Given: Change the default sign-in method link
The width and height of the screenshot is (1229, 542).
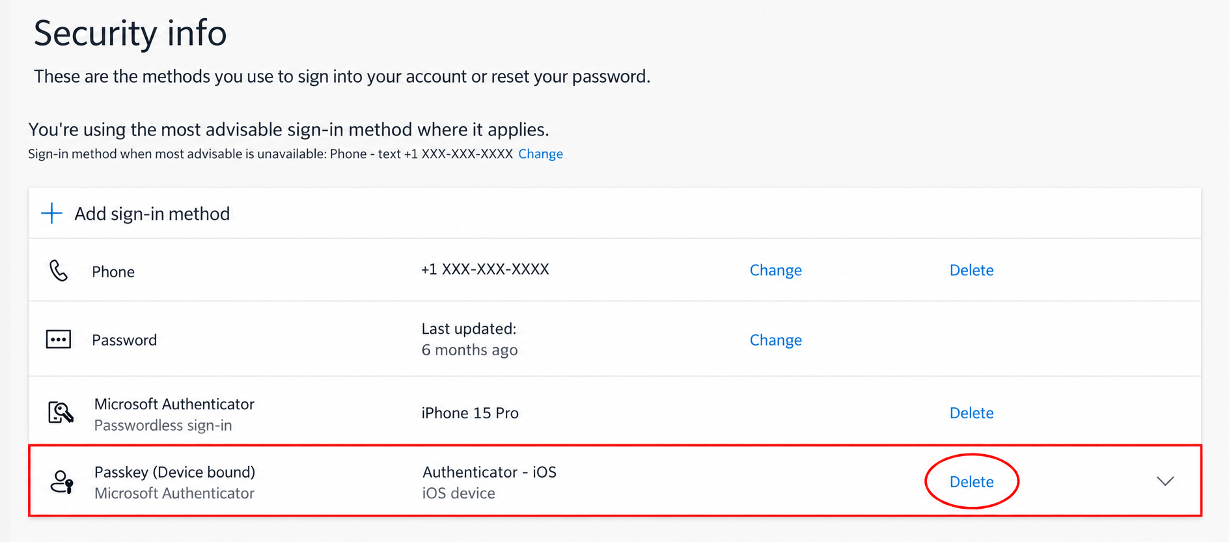Looking at the screenshot, I should 540,154.
